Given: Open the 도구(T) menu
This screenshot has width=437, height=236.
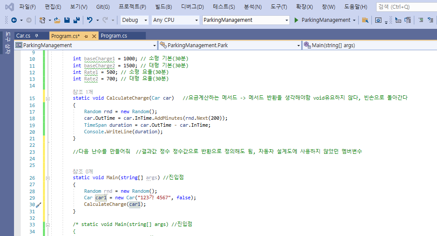Looking at the screenshot, I should [278, 7].
